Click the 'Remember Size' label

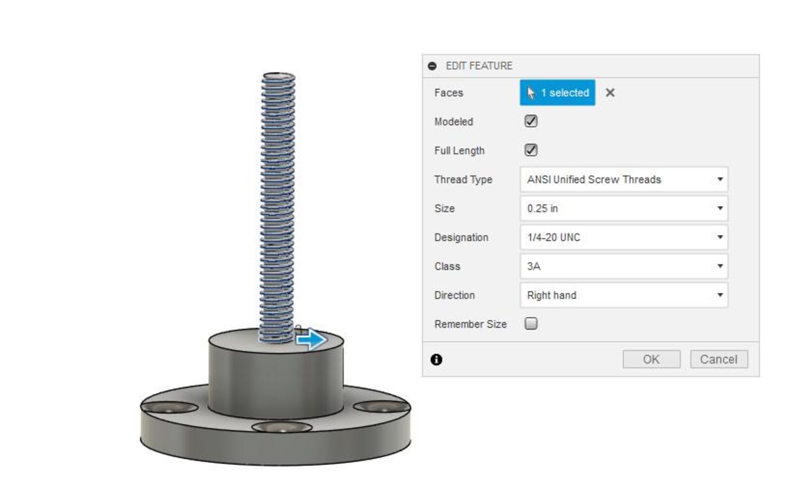pyautogui.click(x=470, y=324)
